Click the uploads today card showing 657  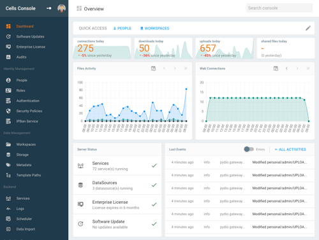coord(225,48)
